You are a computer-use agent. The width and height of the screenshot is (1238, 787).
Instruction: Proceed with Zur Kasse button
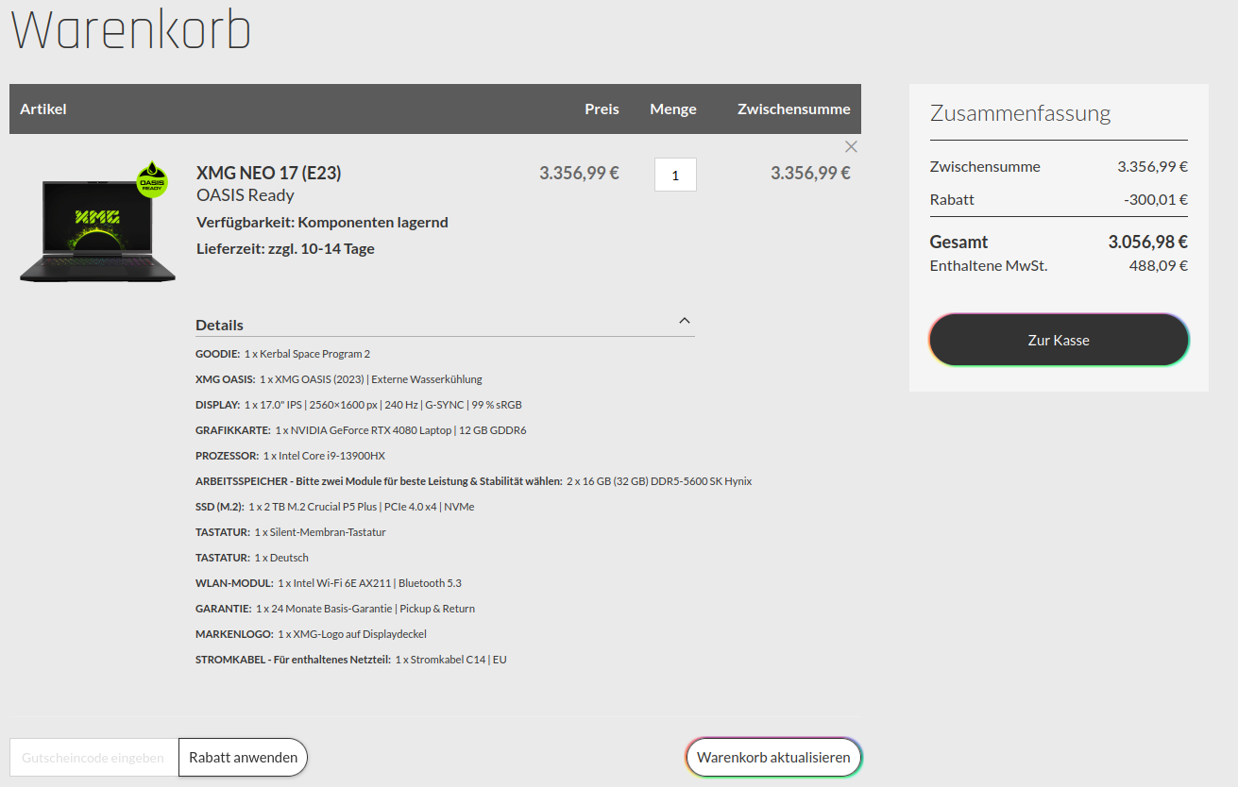click(x=1059, y=340)
